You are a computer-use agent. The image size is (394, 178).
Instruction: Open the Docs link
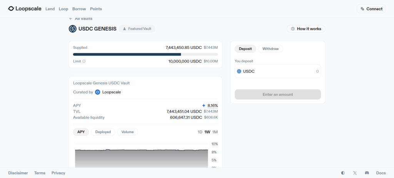click(381, 173)
